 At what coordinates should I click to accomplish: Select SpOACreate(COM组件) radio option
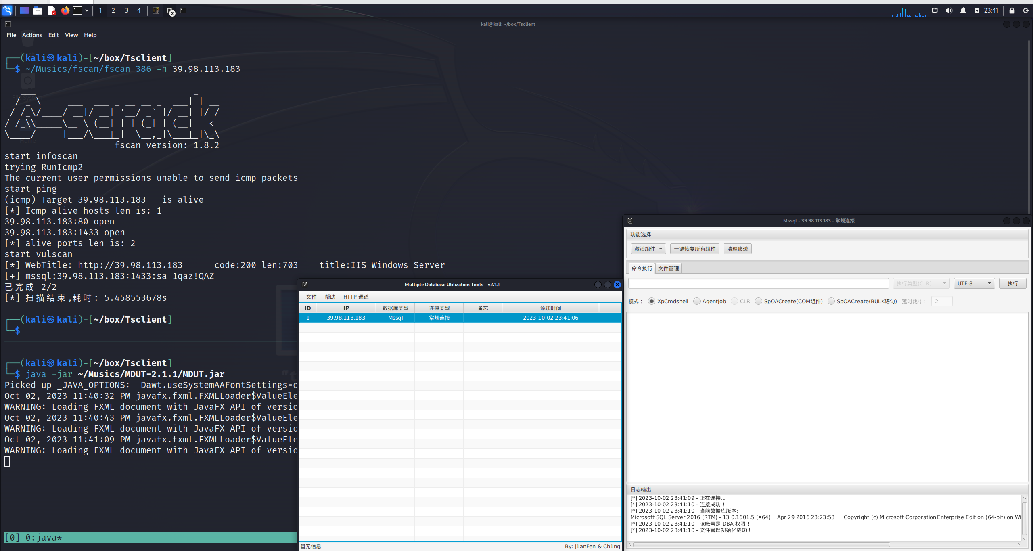(759, 301)
